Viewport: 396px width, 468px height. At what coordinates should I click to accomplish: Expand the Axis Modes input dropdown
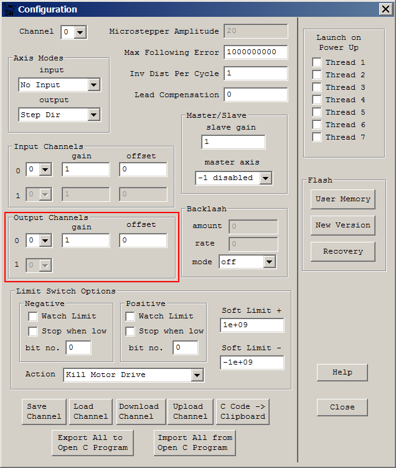[x=93, y=85]
